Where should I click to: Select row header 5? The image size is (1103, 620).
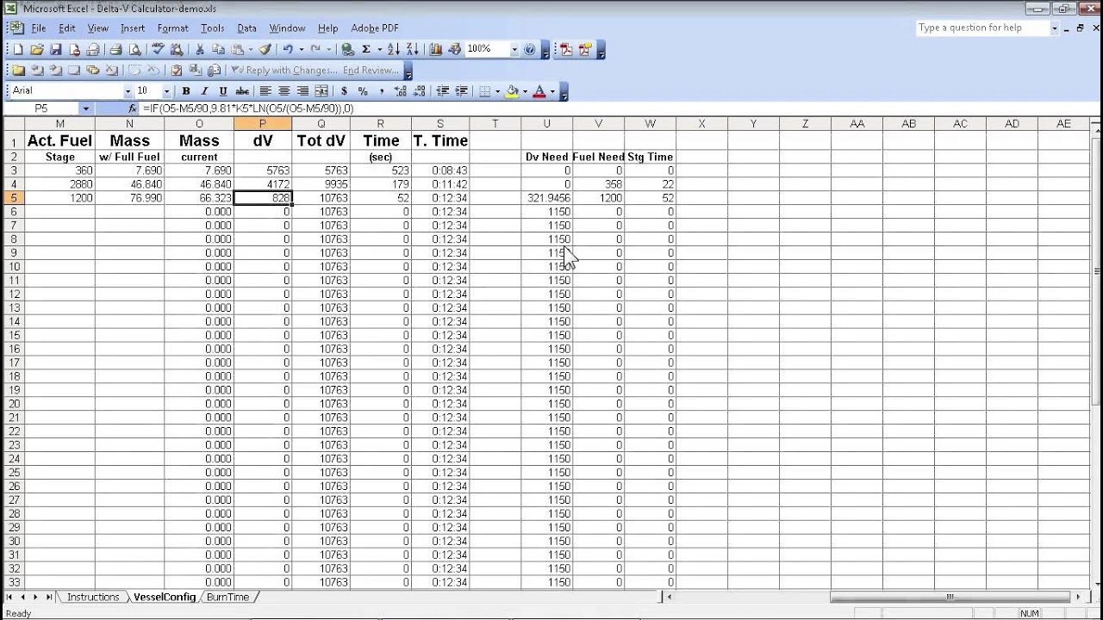coord(14,198)
